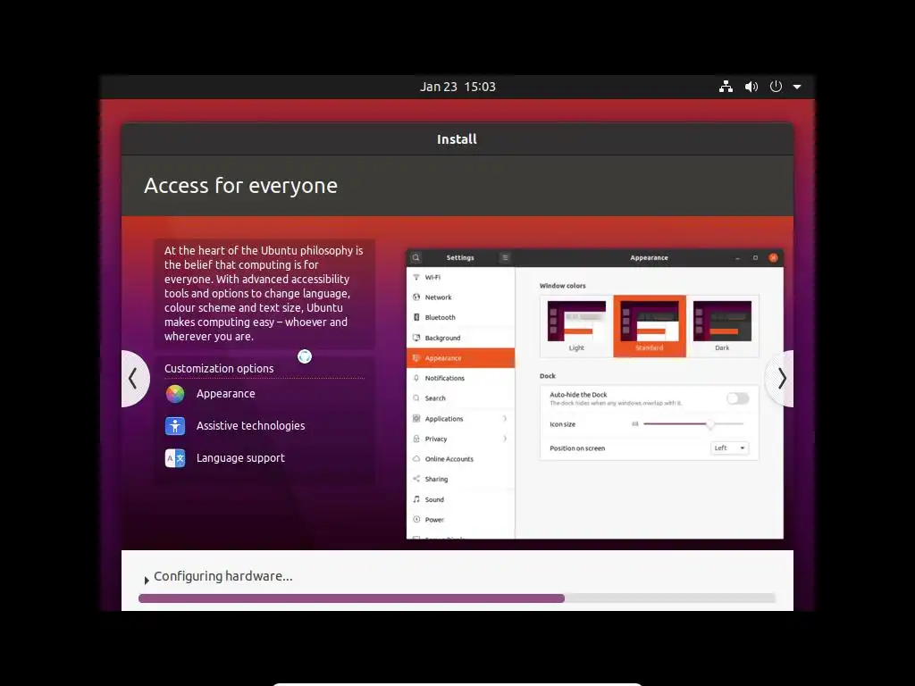915x686 pixels.
Task: Maximize the Appearance settings window
Action: [755, 258]
